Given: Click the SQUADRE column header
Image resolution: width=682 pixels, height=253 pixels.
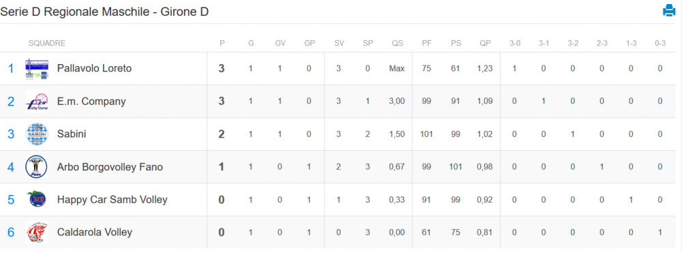Looking at the screenshot, I should 47,43.
